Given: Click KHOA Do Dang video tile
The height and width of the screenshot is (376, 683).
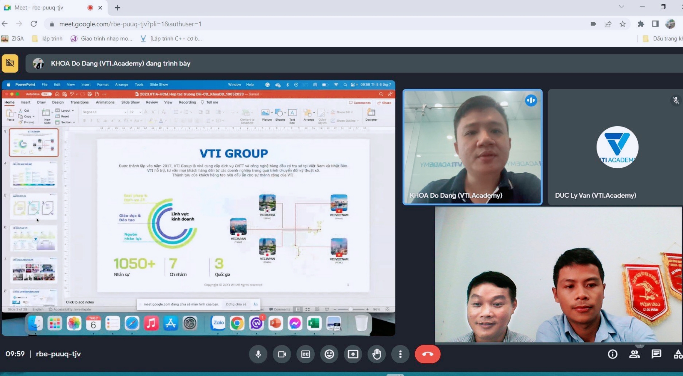Looking at the screenshot, I should (472, 147).
